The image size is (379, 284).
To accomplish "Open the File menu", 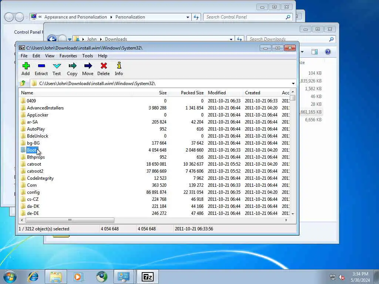I will click(24, 56).
